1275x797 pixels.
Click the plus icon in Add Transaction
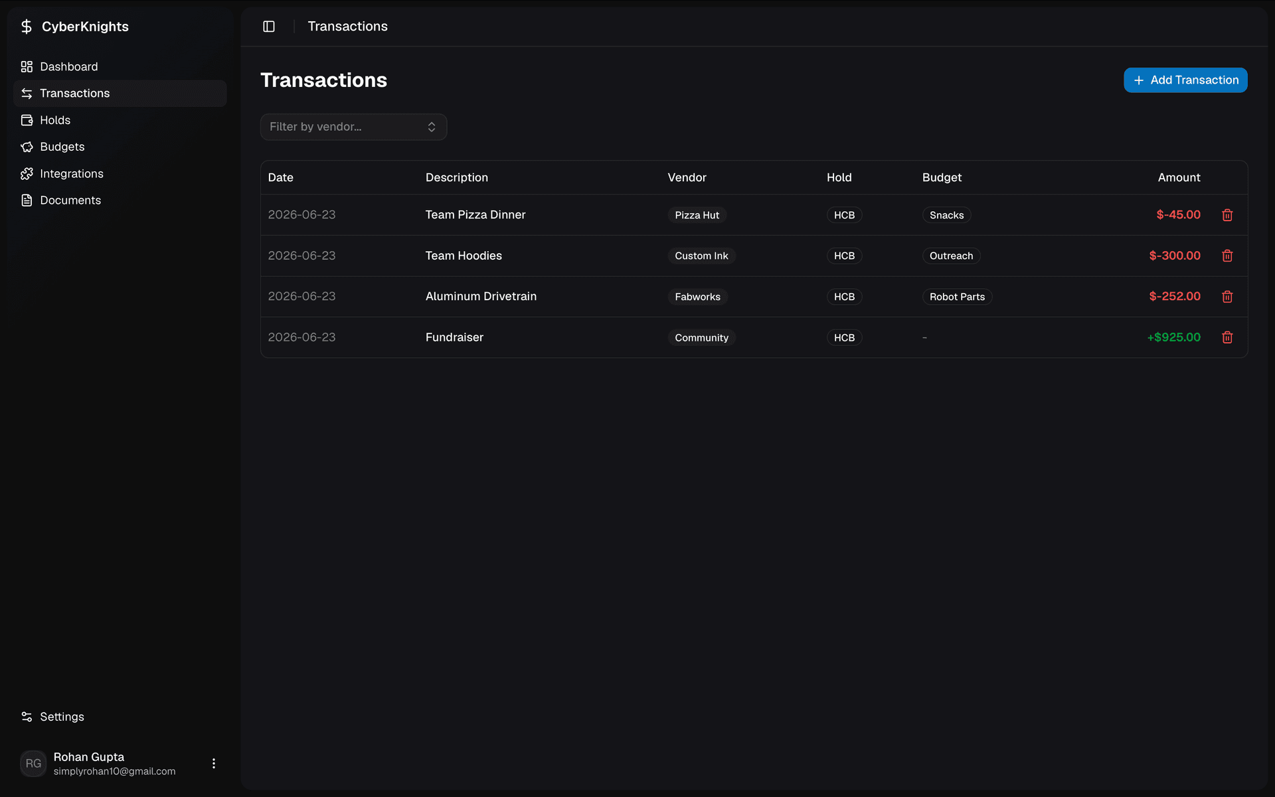point(1139,80)
